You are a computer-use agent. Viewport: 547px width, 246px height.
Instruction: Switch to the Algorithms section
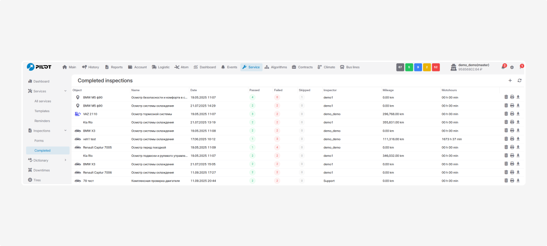(276, 67)
